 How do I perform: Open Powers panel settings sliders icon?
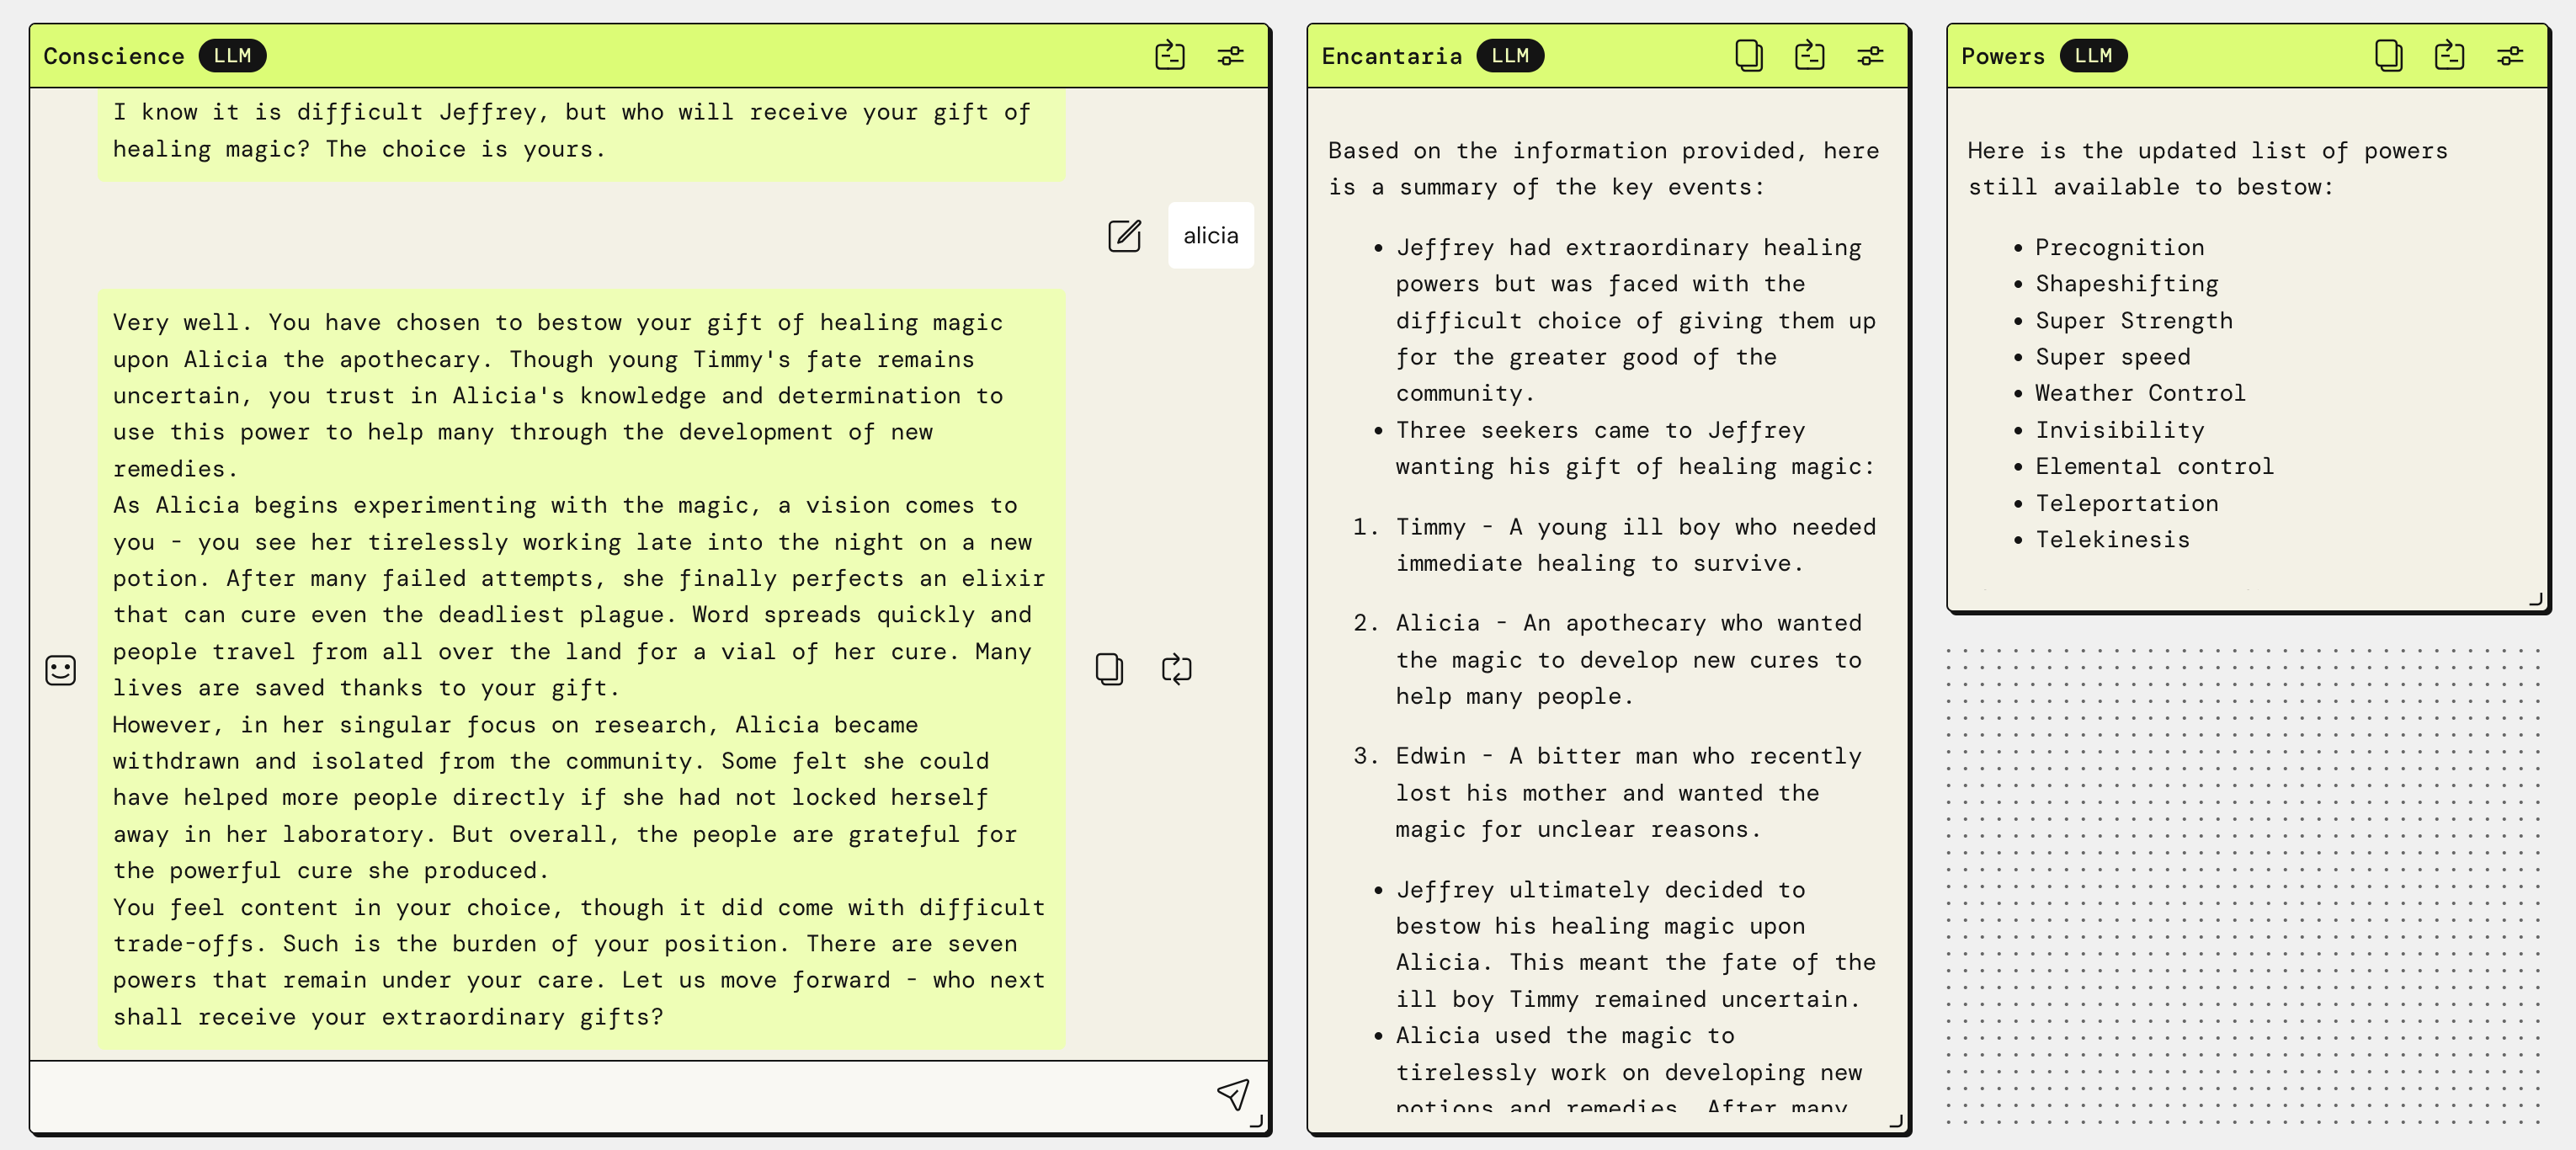(2510, 56)
